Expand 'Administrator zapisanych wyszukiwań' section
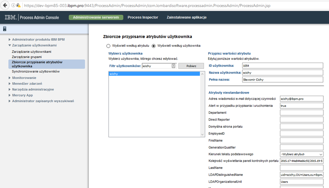The height and width of the screenshot is (188, 329). [9, 101]
